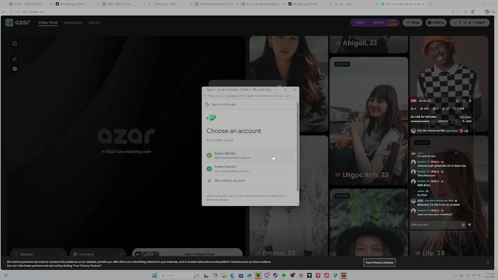Screen dimensions: 498x280
Task: Open Abigail, 22 profile card
Action: [x=368, y=44]
